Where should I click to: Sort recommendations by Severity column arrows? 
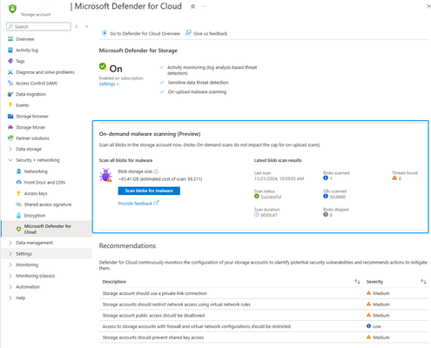423,282
